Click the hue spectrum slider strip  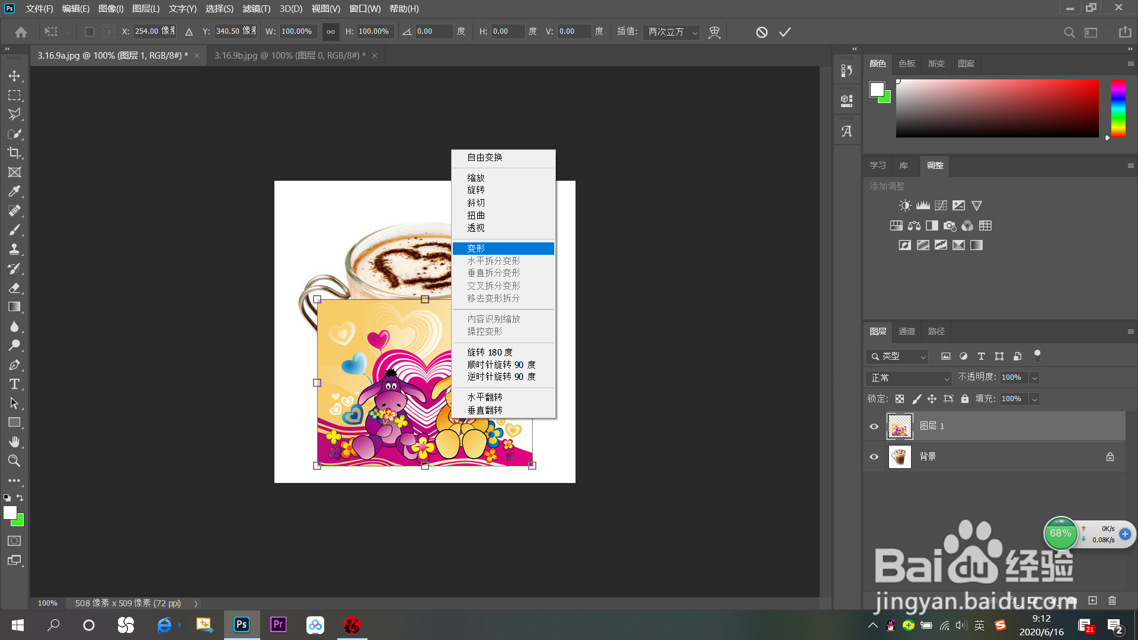click(1118, 108)
